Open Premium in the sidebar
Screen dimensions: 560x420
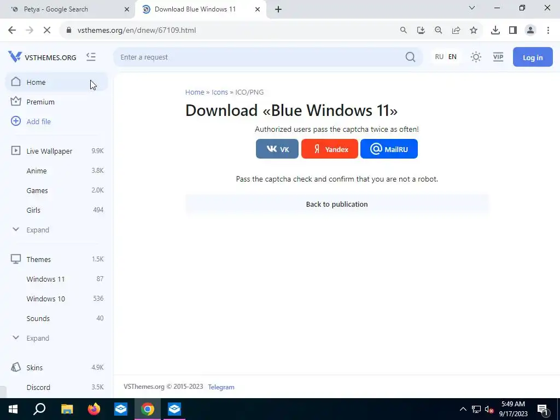point(56,102)
